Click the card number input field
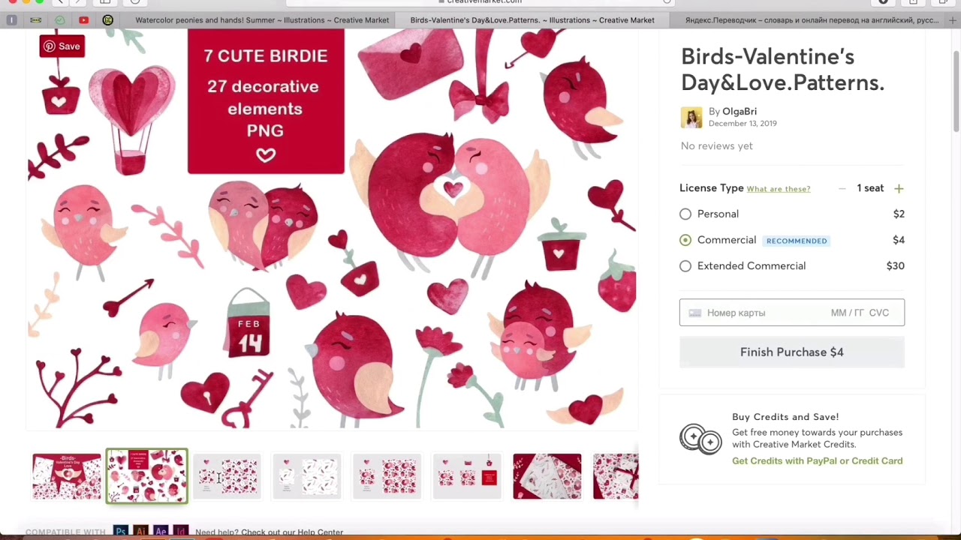961x540 pixels. pos(792,313)
